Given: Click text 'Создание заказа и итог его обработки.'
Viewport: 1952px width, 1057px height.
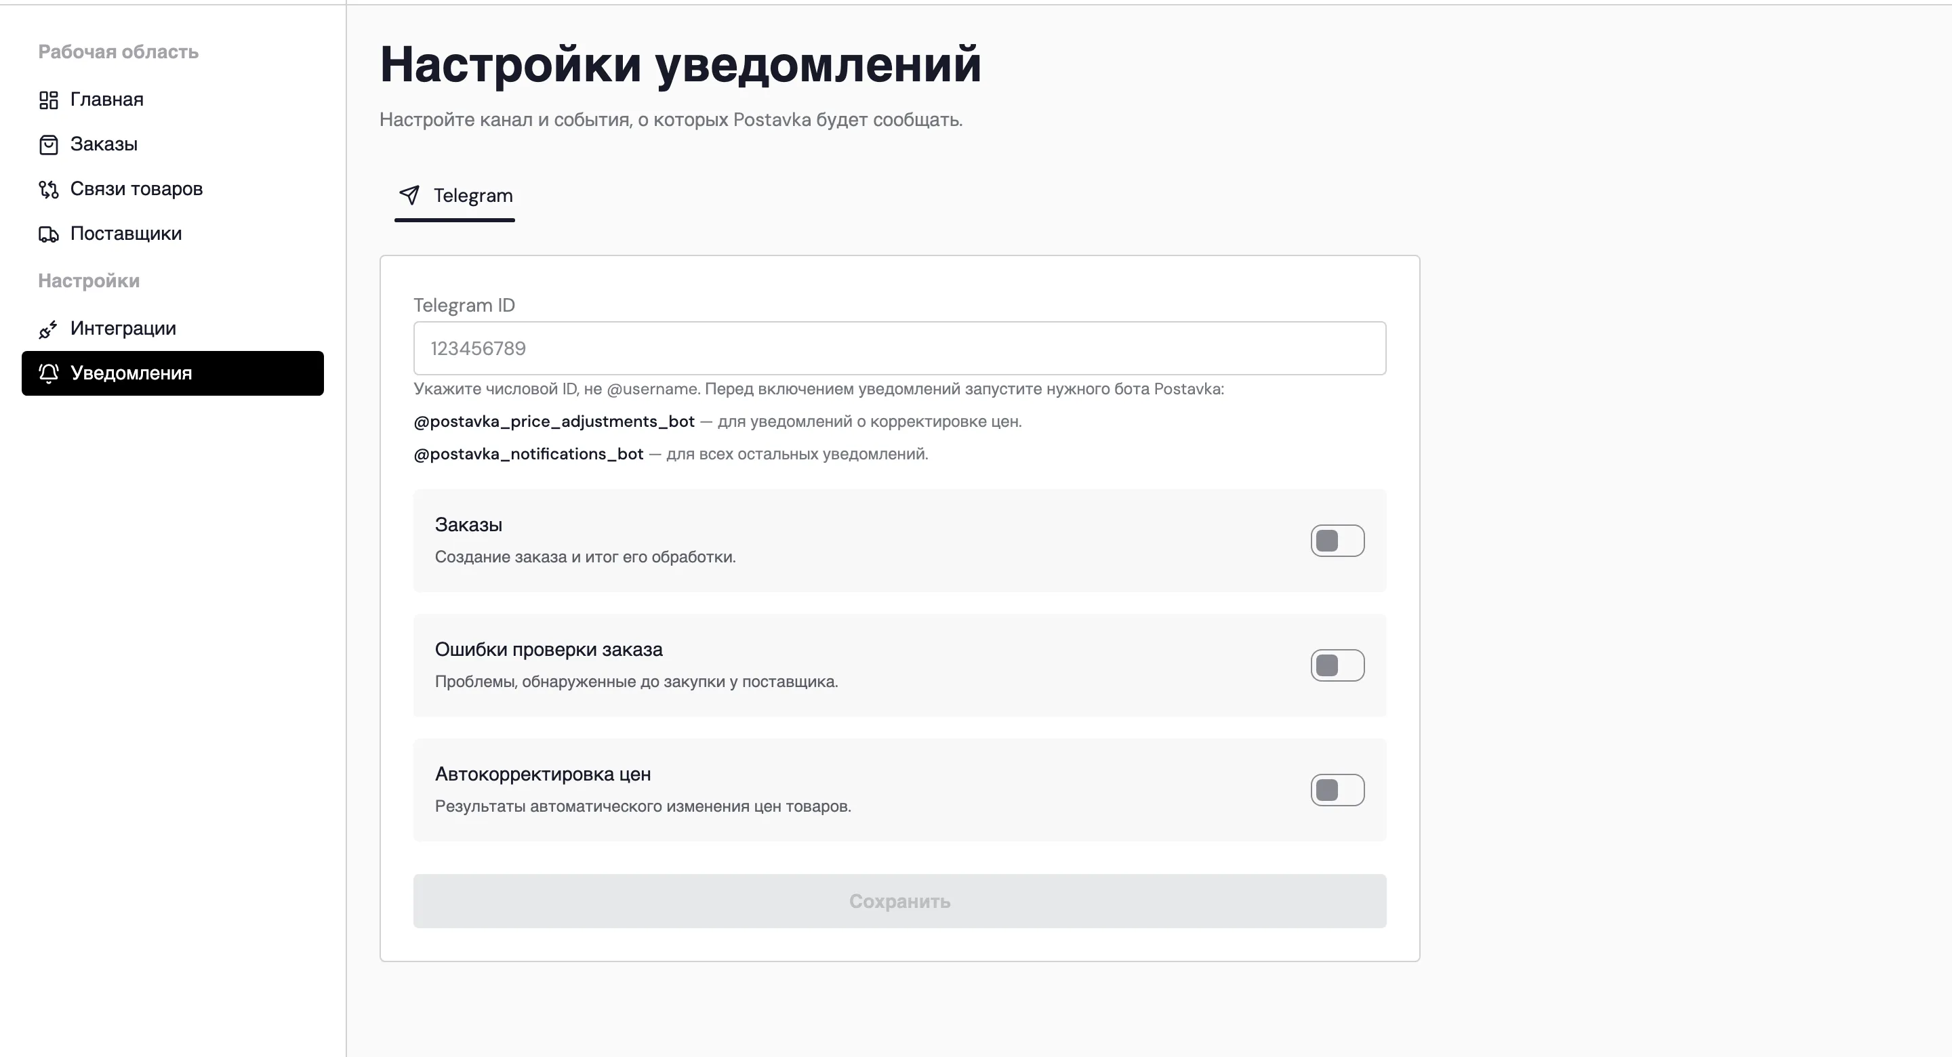Looking at the screenshot, I should 585,557.
